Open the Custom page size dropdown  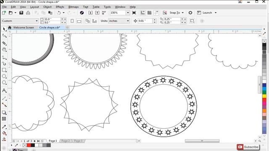pyautogui.click(x=37, y=21)
